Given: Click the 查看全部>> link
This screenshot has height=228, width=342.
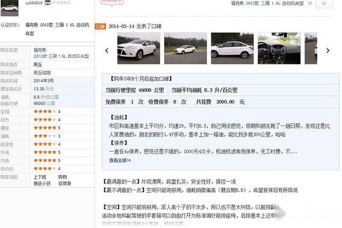Looking at the screenshot, I should click(120, 160).
